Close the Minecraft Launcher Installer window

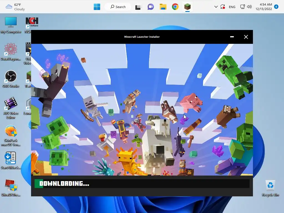[246, 37]
